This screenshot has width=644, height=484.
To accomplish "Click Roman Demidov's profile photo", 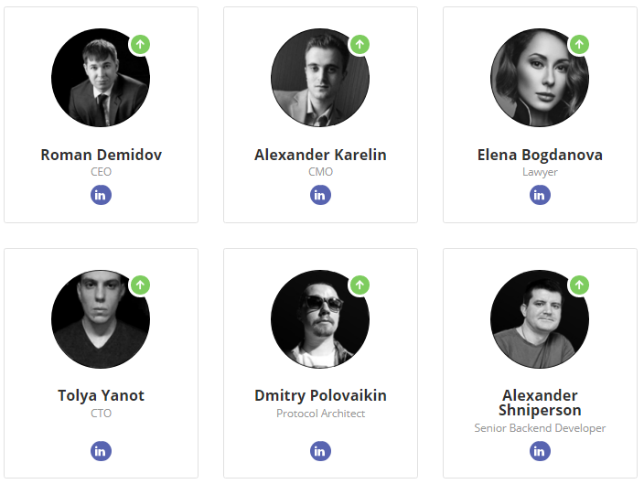I will coord(100,78).
